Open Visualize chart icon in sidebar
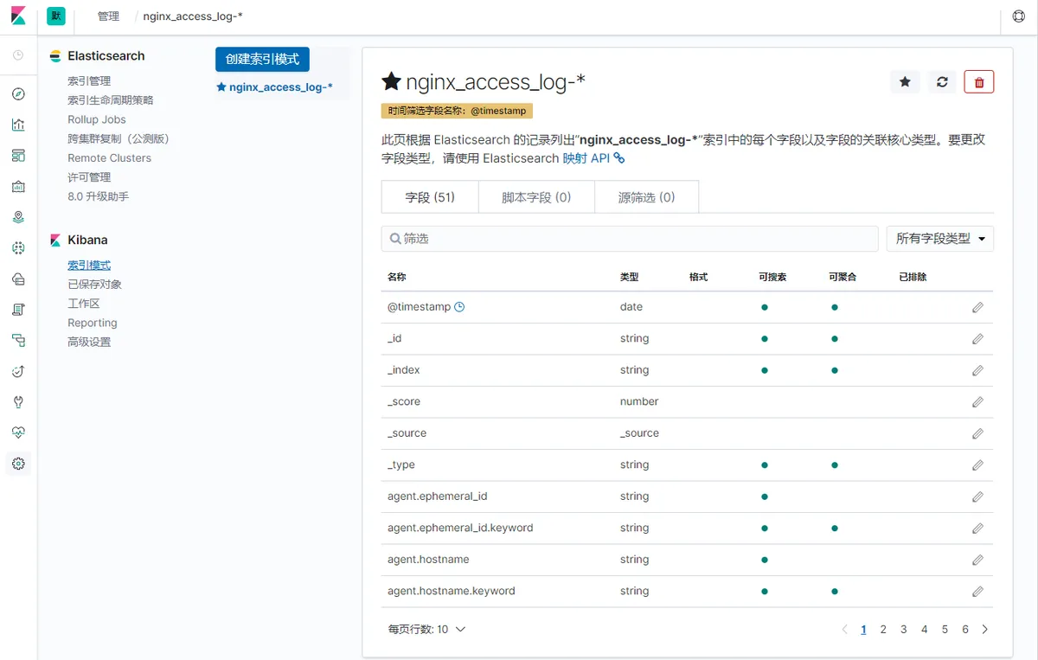The image size is (1038, 660). pos(18,125)
